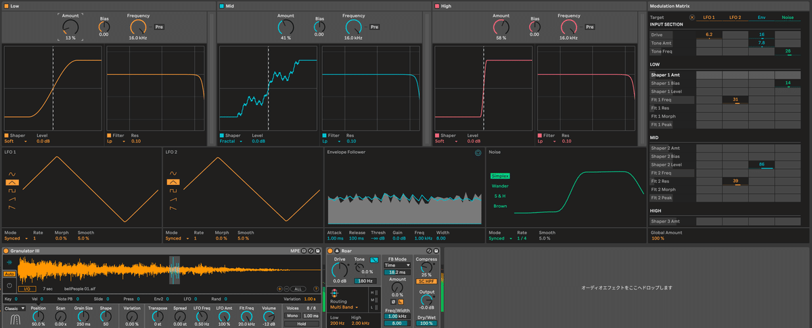The width and height of the screenshot is (812, 328).
Task: Click the Granulator III power-style icon
Action: coord(9,285)
